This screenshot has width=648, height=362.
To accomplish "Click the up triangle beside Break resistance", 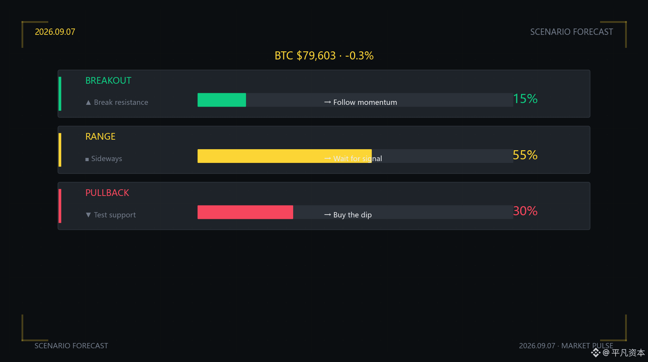I will pos(88,102).
